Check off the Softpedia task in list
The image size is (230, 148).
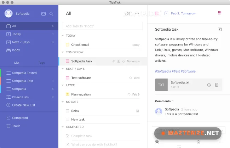pos(68,61)
